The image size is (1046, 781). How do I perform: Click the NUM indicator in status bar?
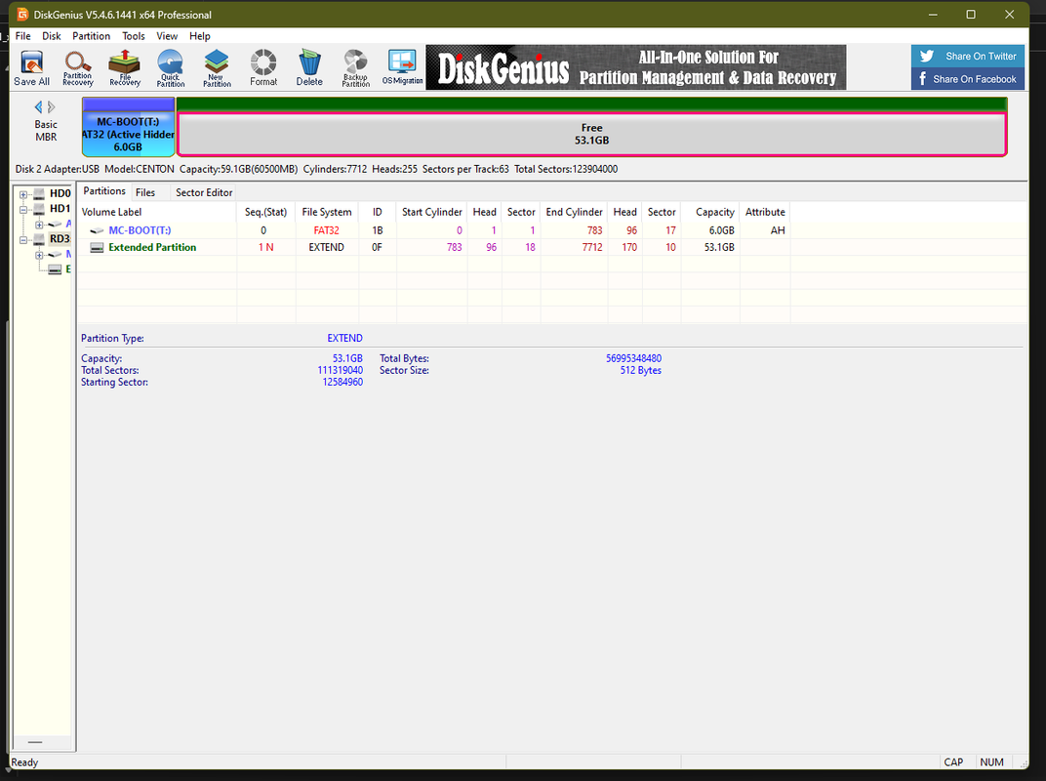pyautogui.click(x=992, y=762)
